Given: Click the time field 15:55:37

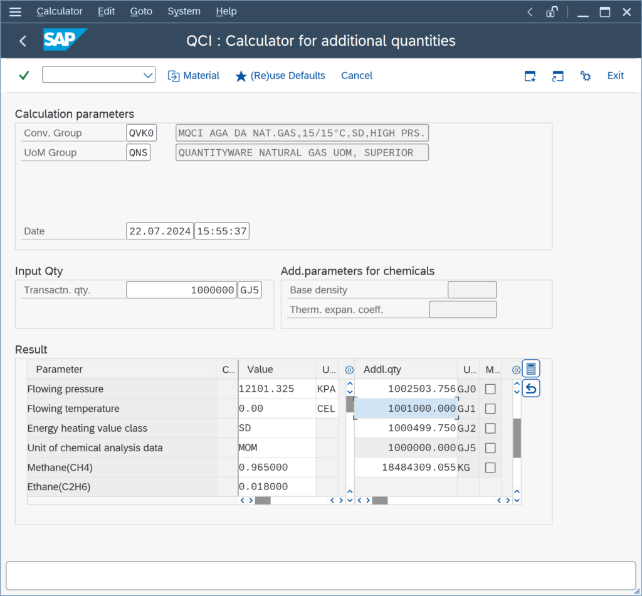Looking at the screenshot, I should point(221,231).
